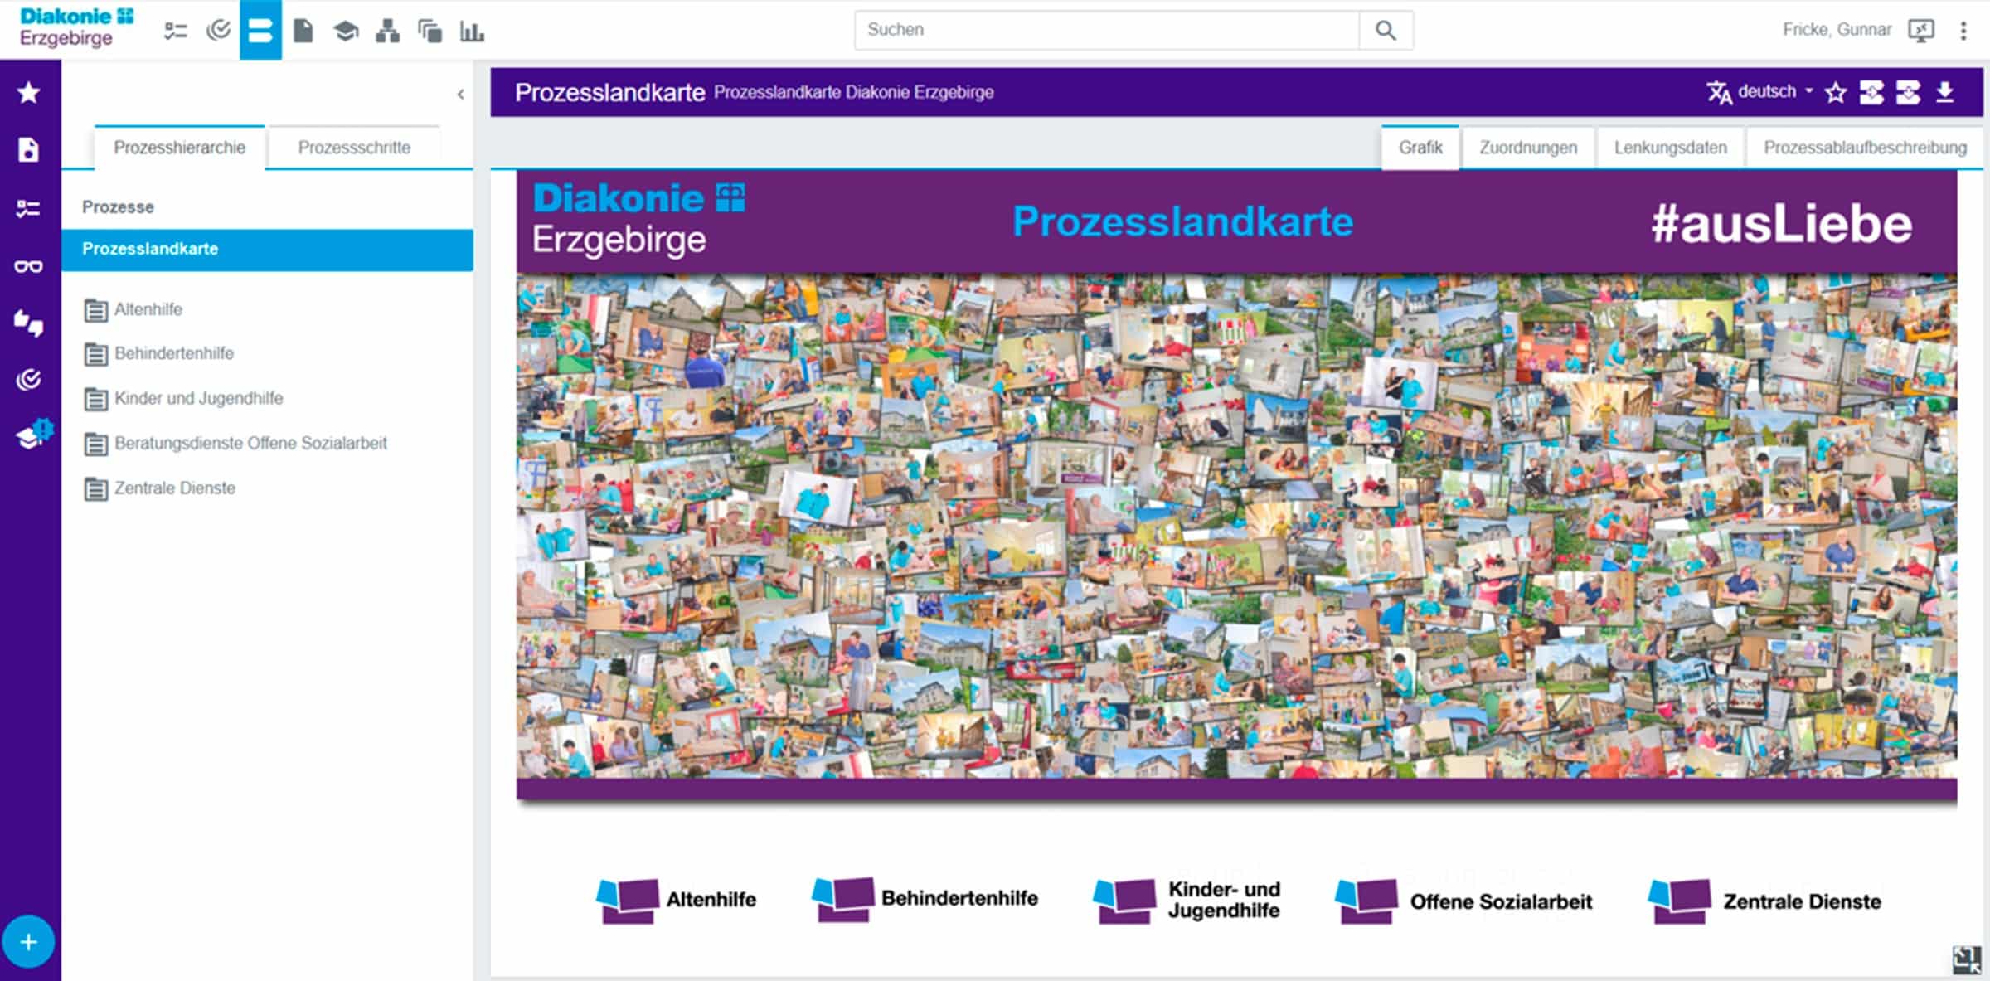Screen dimensions: 1990x981
Task: Open the org chart hierarchy icon in top toolbar
Action: click(x=387, y=31)
